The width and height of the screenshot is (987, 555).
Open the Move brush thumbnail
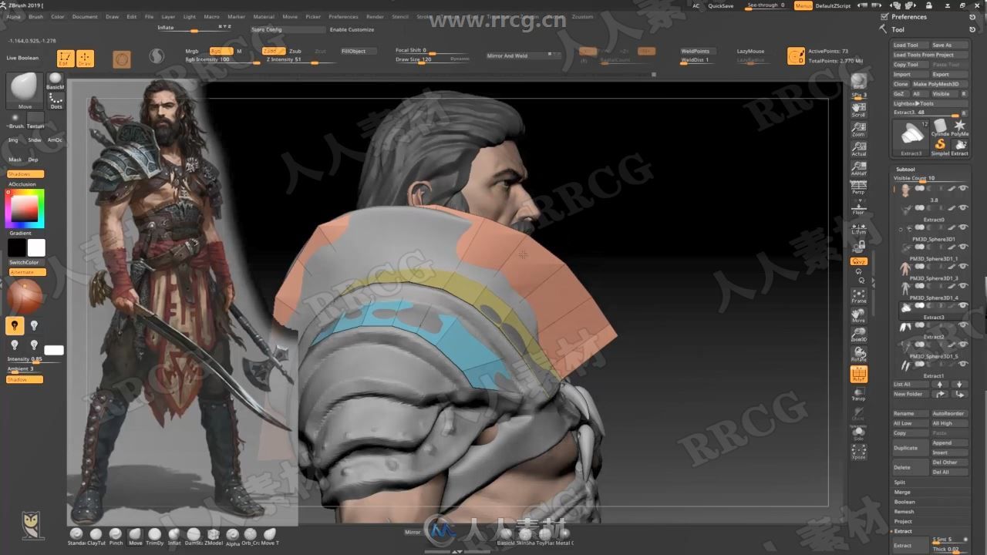25,91
